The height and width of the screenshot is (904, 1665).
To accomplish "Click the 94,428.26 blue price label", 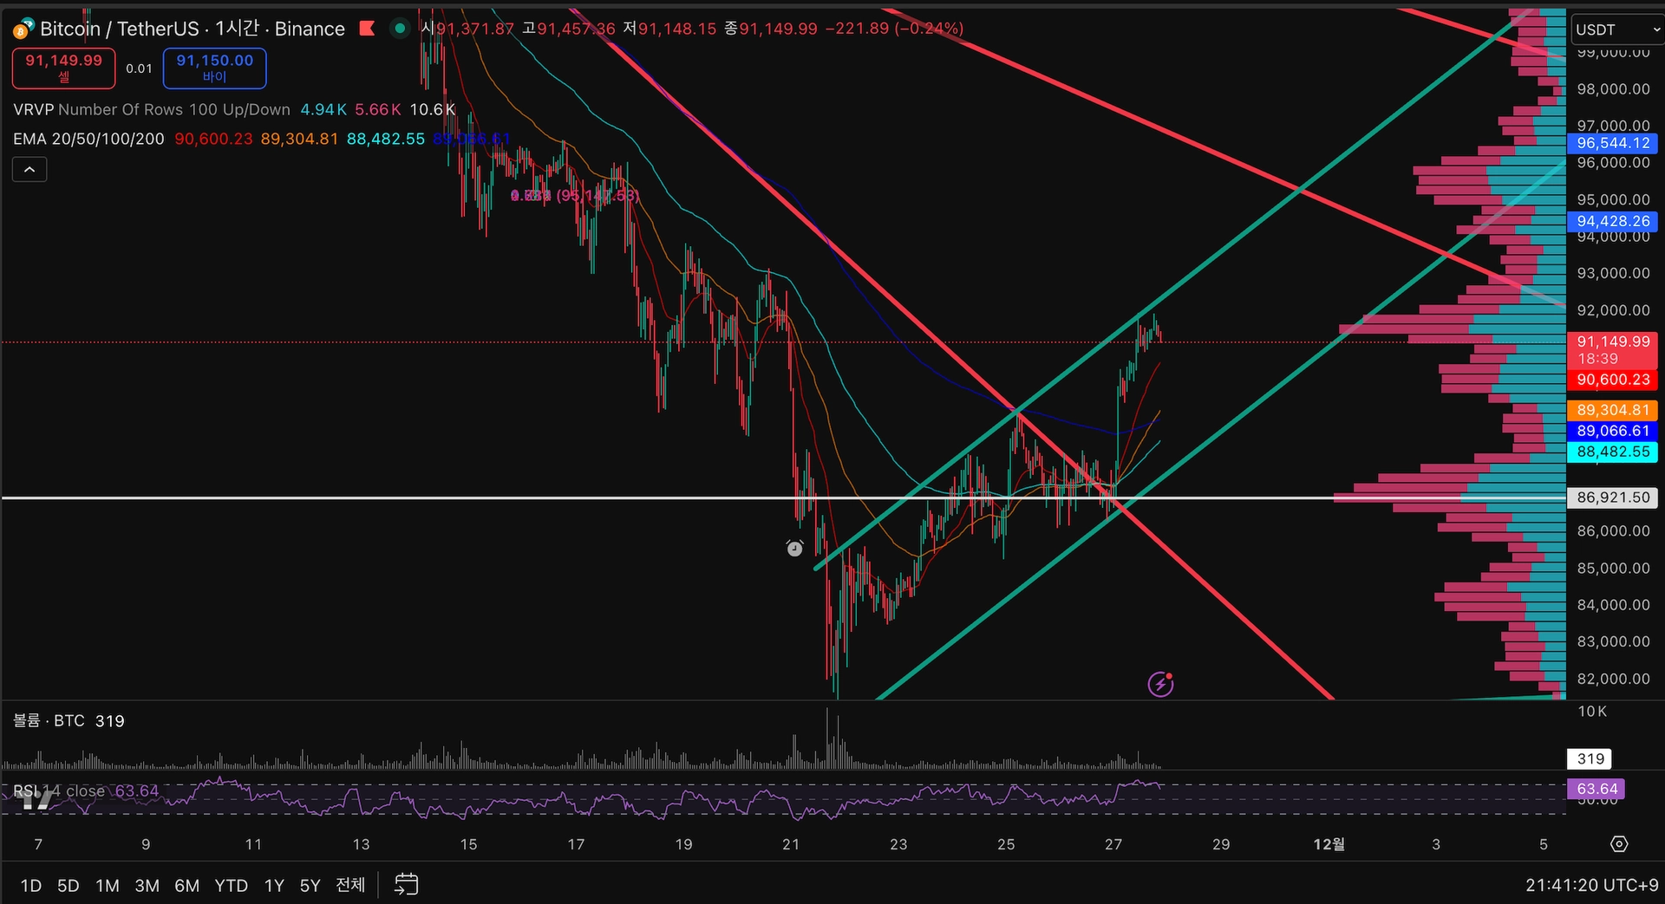I will 1613,221.
